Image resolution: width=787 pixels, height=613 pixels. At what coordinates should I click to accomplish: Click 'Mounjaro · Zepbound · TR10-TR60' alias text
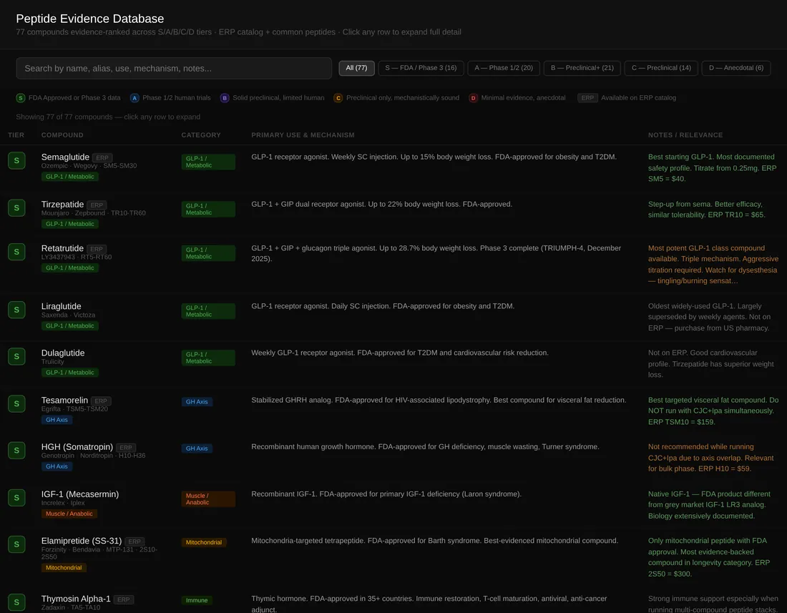coord(93,213)
